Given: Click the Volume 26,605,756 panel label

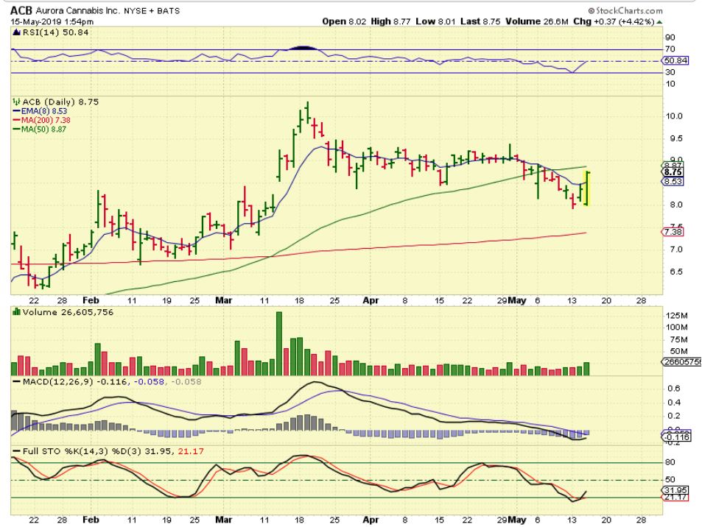Looking at the screenshot, I should (x=68, y=312).
